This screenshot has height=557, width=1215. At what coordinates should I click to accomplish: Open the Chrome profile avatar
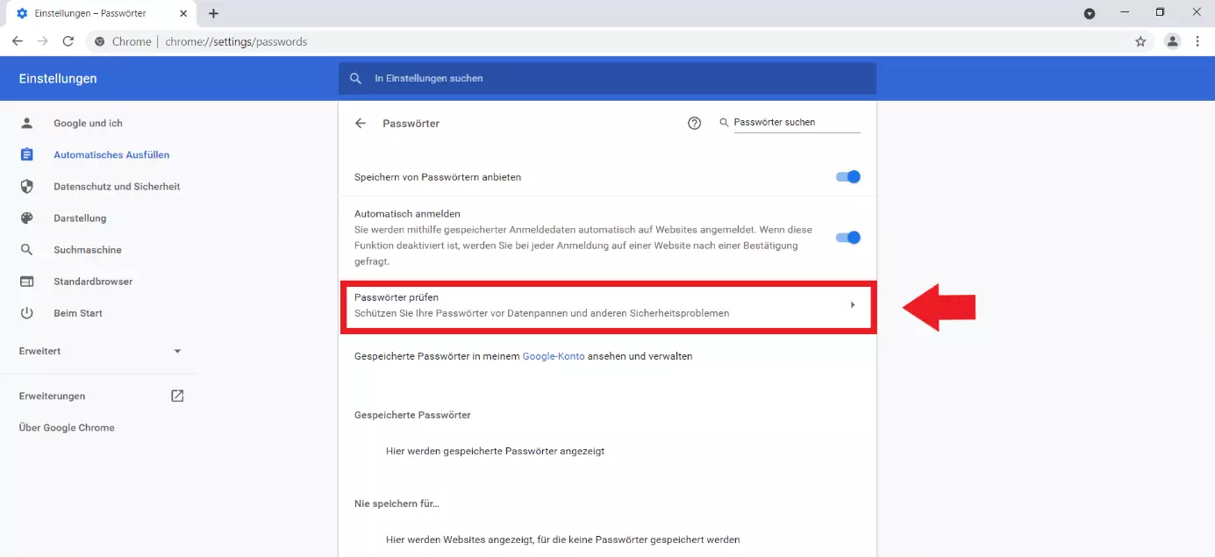click(x=1172, y=41)
